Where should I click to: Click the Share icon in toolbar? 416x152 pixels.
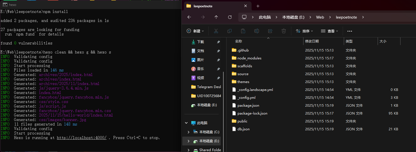pos(270,31)
